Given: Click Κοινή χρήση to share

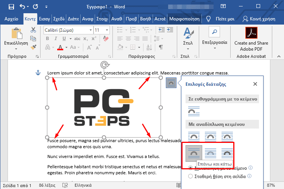Looking at the screenshot, I should coord(259,19).
